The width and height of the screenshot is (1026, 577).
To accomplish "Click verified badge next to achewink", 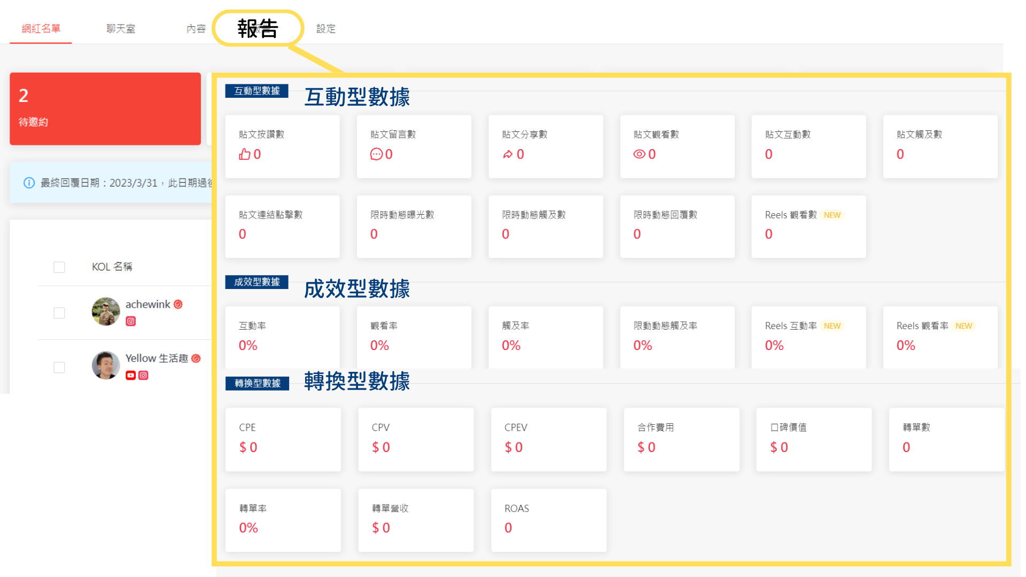I will (178, 305).
